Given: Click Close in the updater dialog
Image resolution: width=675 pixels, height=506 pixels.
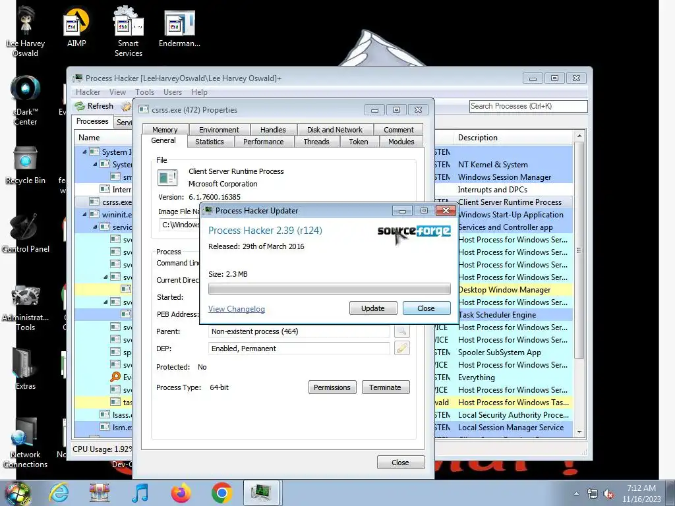Looking at the screenshot, I should point(426,308).
